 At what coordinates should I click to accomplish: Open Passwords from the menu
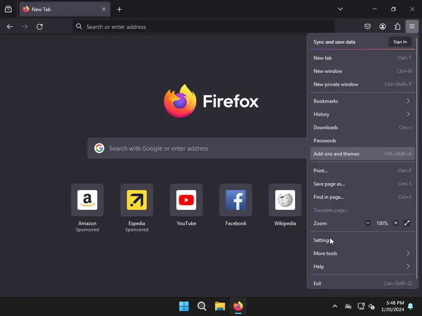click(x=363, y=141)
